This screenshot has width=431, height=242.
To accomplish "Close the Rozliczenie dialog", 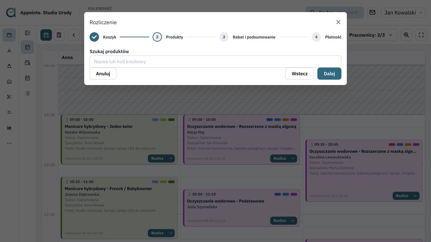I will click(x=338, y=22).
